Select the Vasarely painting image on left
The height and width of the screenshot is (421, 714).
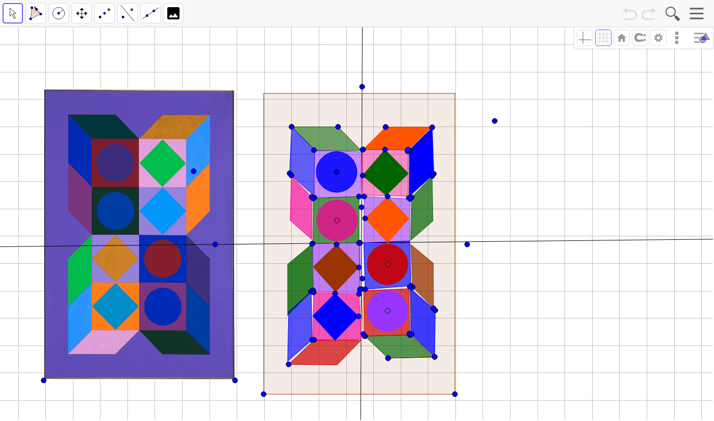(139, 234)
